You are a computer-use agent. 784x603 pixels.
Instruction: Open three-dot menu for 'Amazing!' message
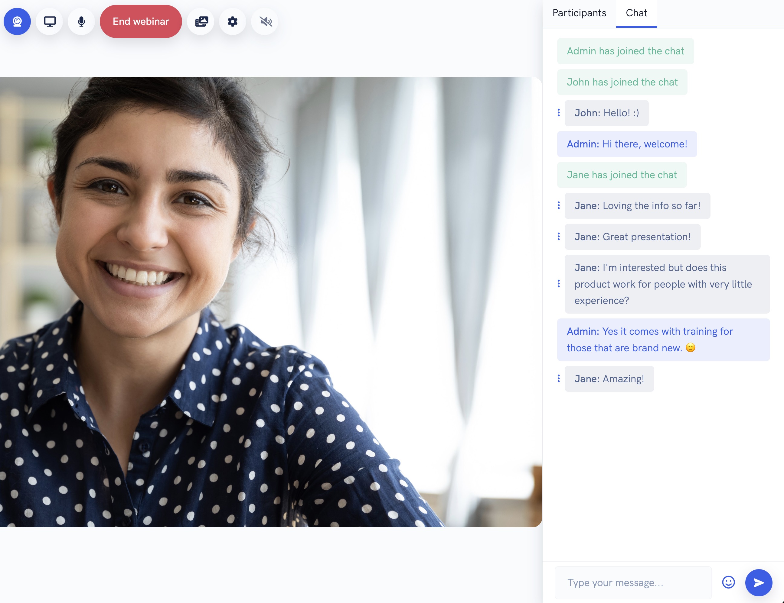559,379
